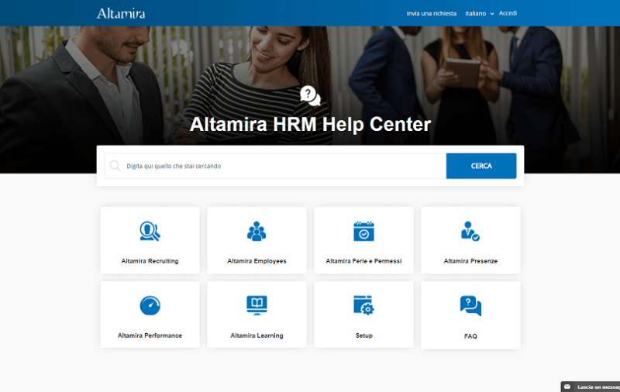Open the Lascia un messaggio widget
The image size is (620, 392).
click(x=591, y=387)
